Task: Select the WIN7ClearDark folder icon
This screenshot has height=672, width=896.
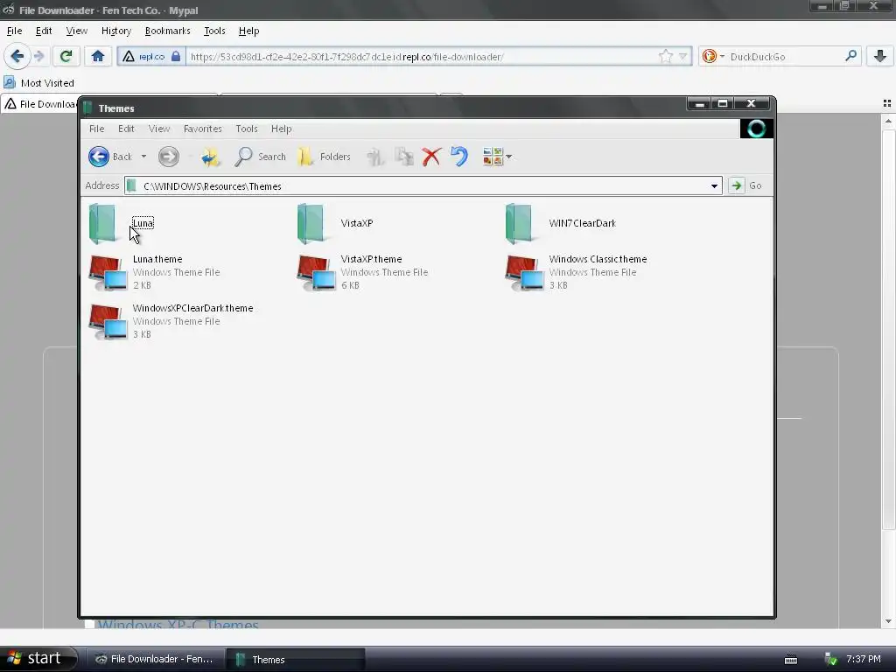Action: click(x=520, y=223)
